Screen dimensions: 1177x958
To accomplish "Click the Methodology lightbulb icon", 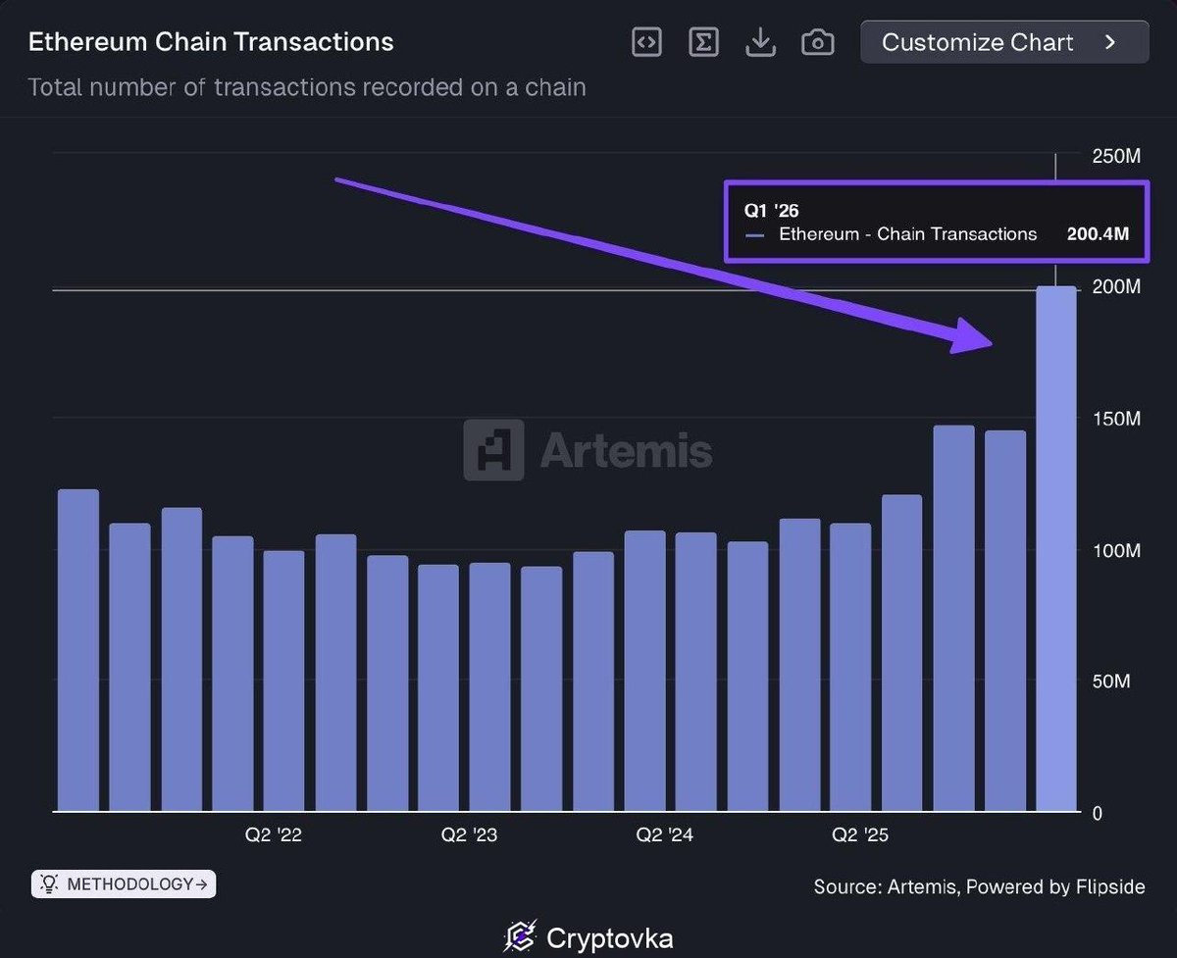I will click(x=48, y=884).
